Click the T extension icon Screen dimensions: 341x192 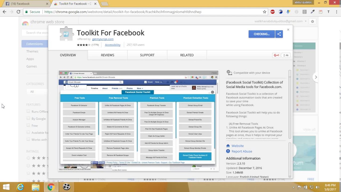pyautogui.click(x=328, y=12)
